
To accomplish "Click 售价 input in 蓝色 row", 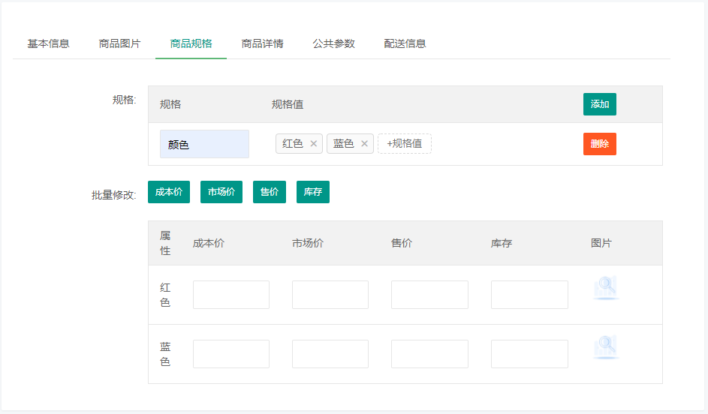I will (x=430, y=354).
